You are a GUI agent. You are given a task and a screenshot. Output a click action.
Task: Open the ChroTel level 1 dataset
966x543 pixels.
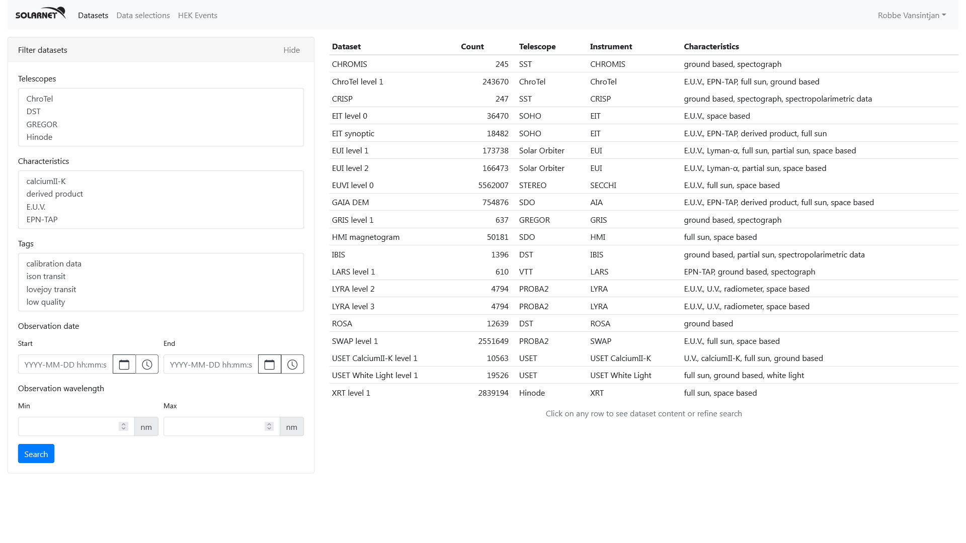[x=643, y=81]
